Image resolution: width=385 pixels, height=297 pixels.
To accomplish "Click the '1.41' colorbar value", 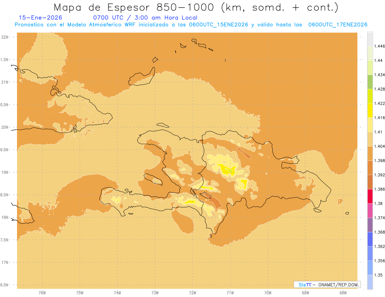I will [378, 132].
